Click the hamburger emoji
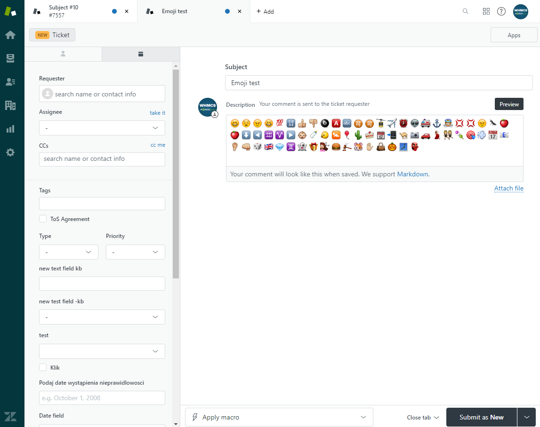Image resolution: width=540 pixels, height=427 pixels. [x=336, y=147]
